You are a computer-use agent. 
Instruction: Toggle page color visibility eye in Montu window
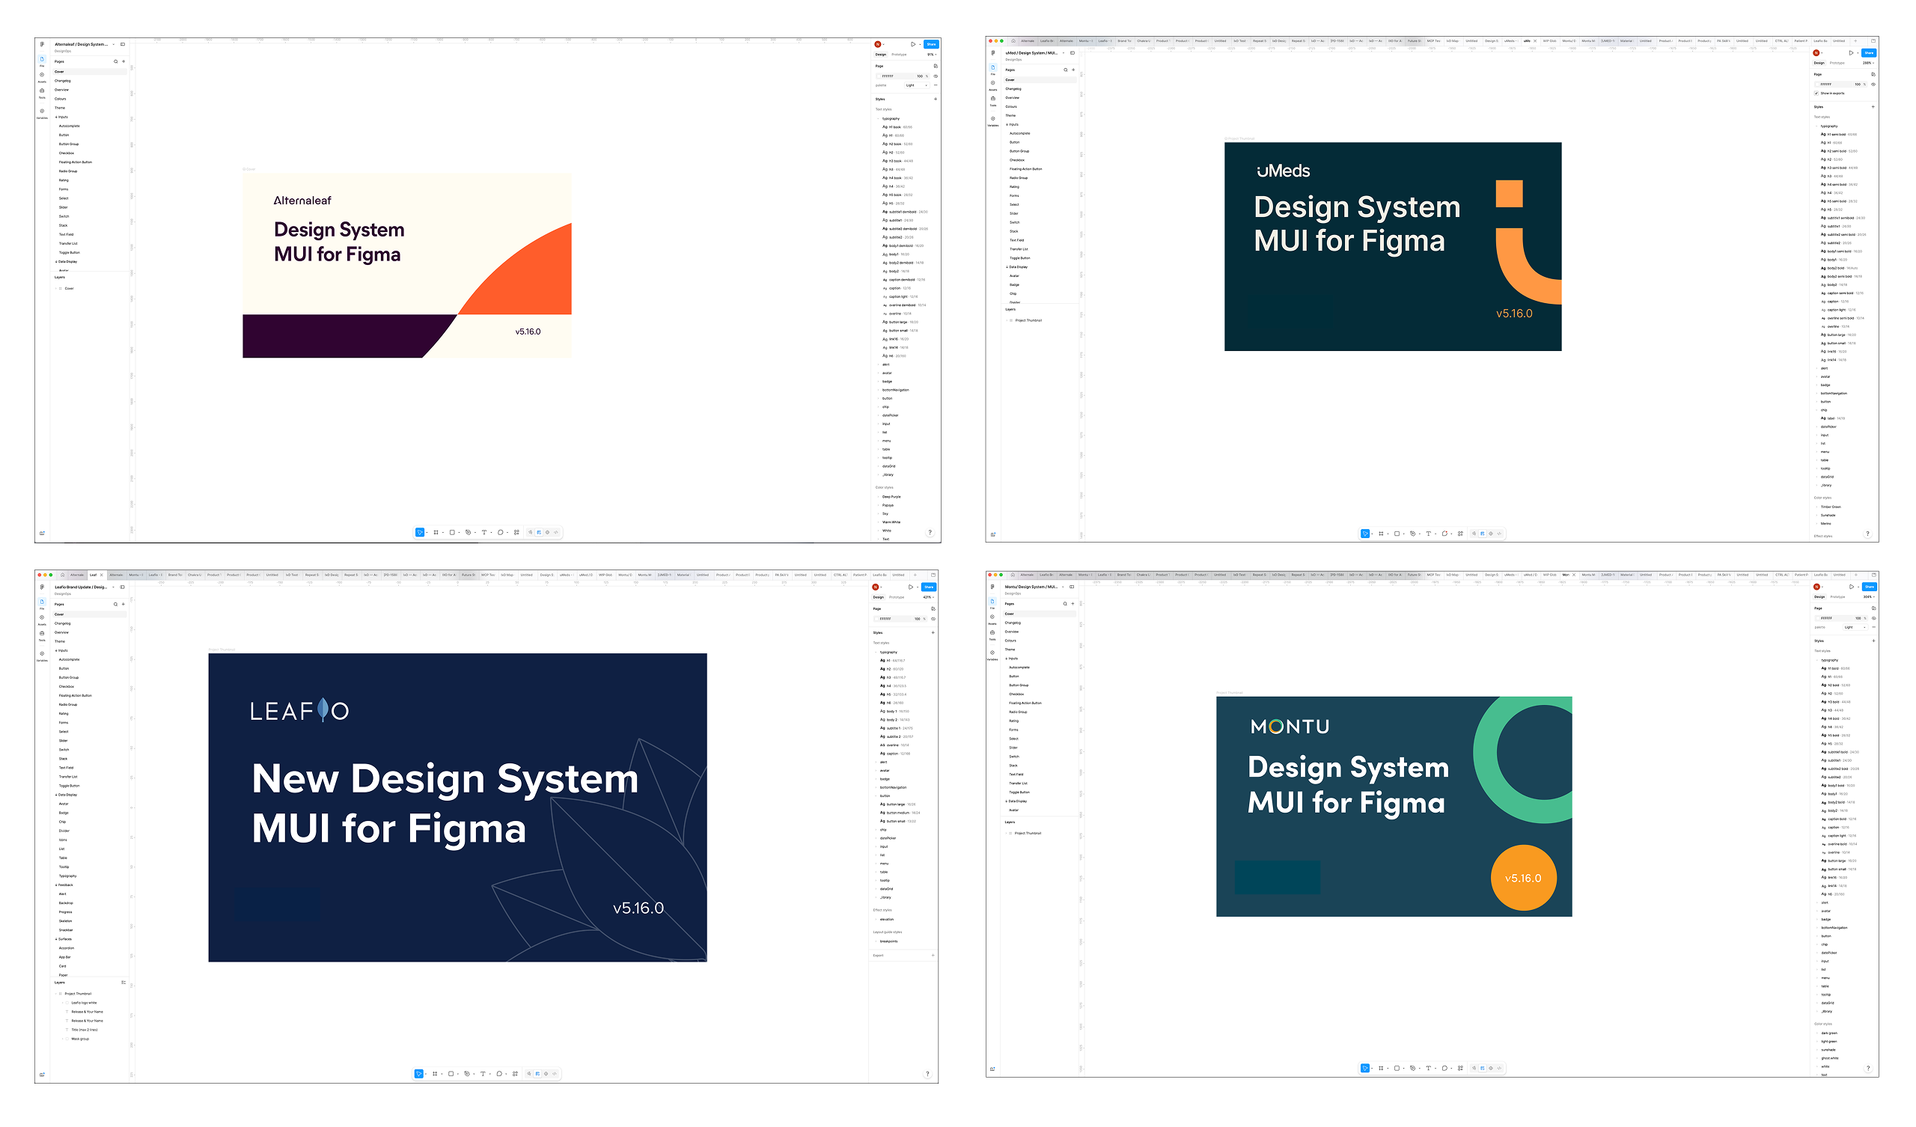[x=1873, y=618]
